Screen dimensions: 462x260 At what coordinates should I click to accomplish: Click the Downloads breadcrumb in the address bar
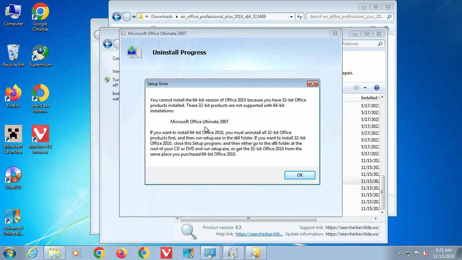point(162,17)
